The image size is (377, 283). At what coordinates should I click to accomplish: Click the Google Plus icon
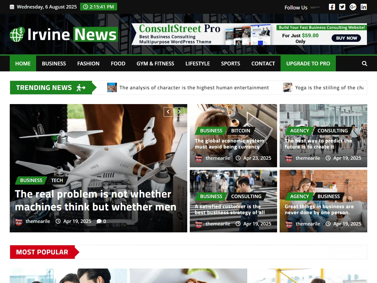(x=353, y=7)
